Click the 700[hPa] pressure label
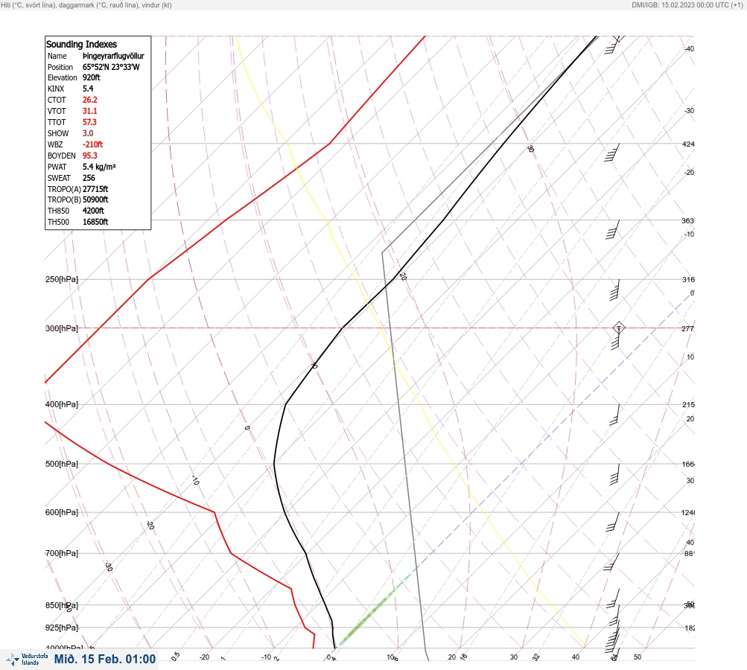Image resolution: width=747 pixels, height=670 pixels. point(62,553)
